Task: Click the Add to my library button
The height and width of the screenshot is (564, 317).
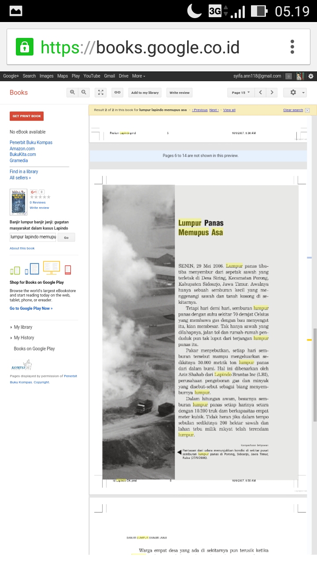Action: coord(145,93)
